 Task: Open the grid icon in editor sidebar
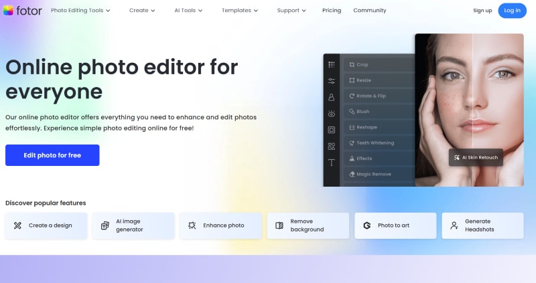pos(331,64)
